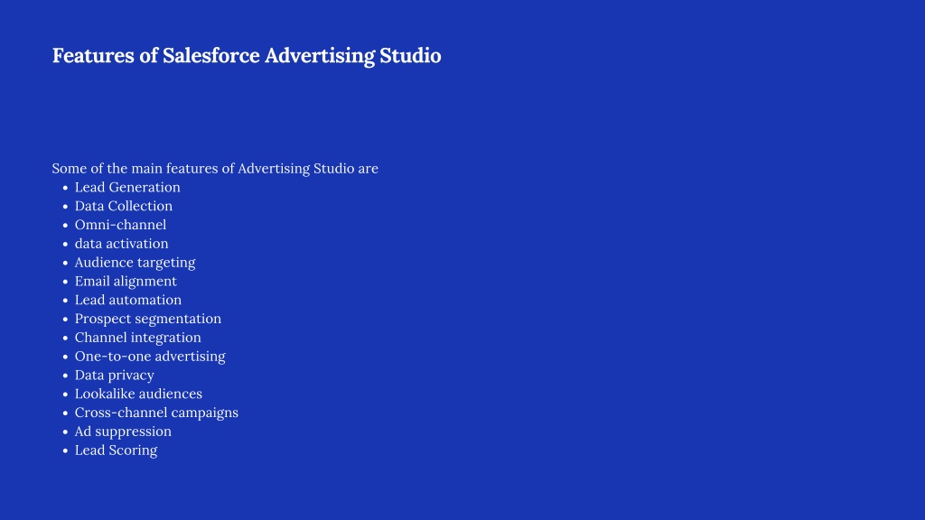Click the "Omni-channel" bullet
925x520 pixels.
click(120, 225)
